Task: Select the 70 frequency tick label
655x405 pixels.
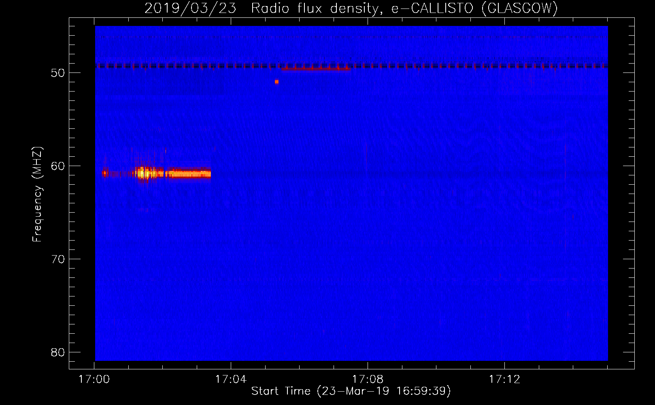Action: coord(58,259)
